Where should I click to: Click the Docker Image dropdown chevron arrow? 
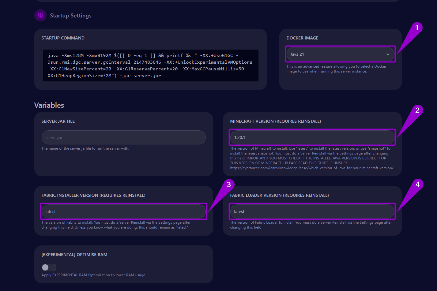(x=388, y=54)
